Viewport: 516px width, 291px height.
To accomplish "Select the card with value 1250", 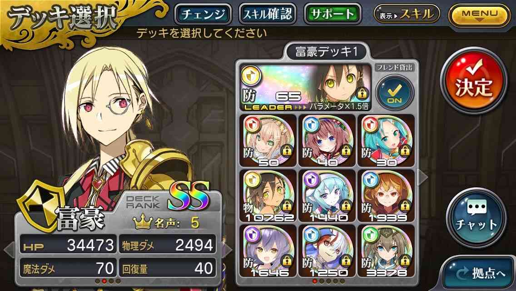I will click(x=327, y=251).
